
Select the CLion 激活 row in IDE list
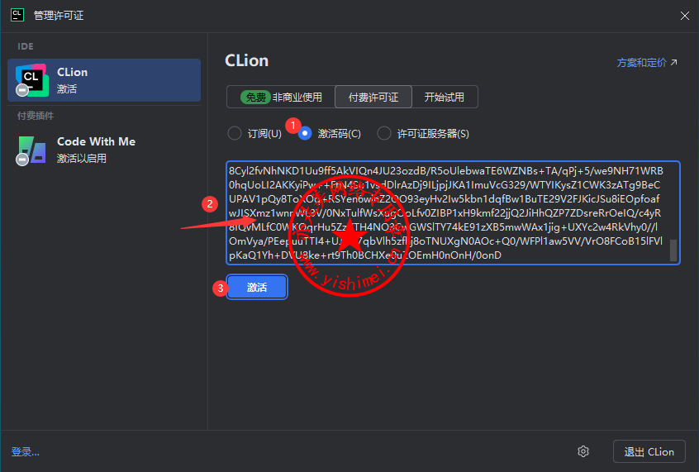pyautogui.click(x=104, y=80)
